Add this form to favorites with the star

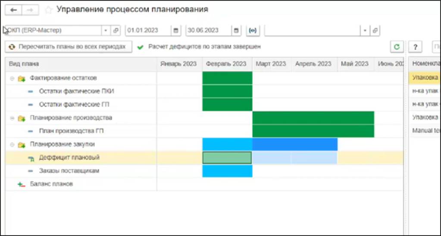[x=48, y=9]
